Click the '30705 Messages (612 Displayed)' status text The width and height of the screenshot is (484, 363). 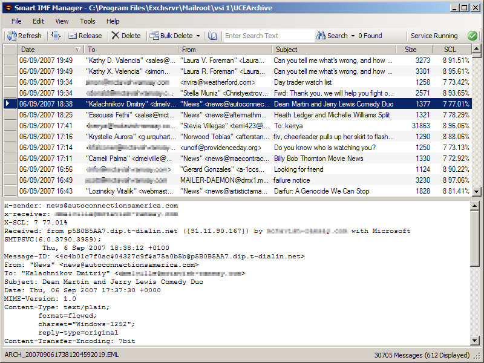422,355
